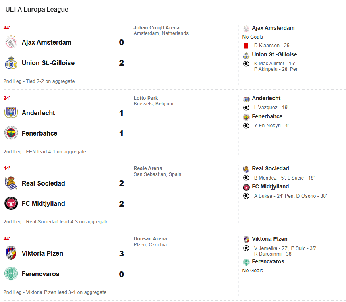The height and width of the screenshot is (302, 346).
Task: Click the large Viktoria Plzen crest
Action: (11, 253)
